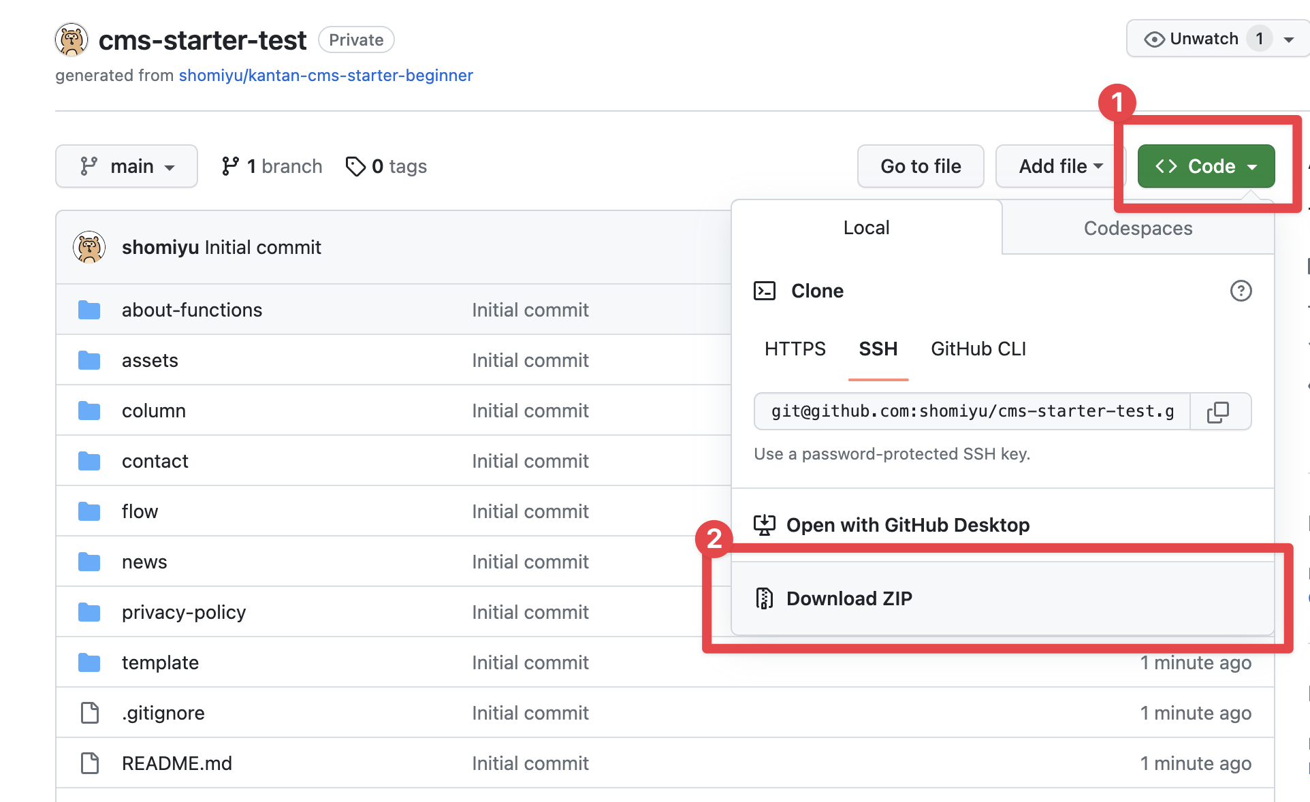1310x802 pixels.
Task: Click the repository owner avatar beside title
Action: (x=71, y=39)
